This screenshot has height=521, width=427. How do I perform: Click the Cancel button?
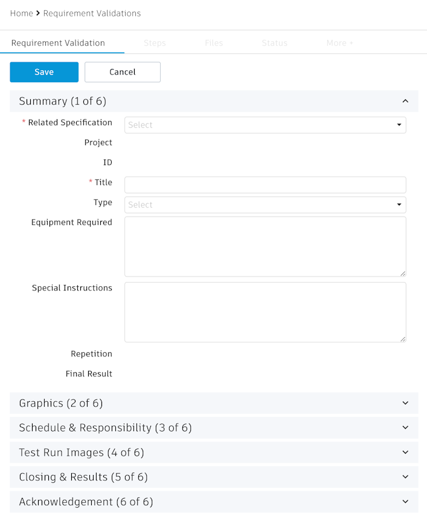pyautogui.click(x=123, y=72)
